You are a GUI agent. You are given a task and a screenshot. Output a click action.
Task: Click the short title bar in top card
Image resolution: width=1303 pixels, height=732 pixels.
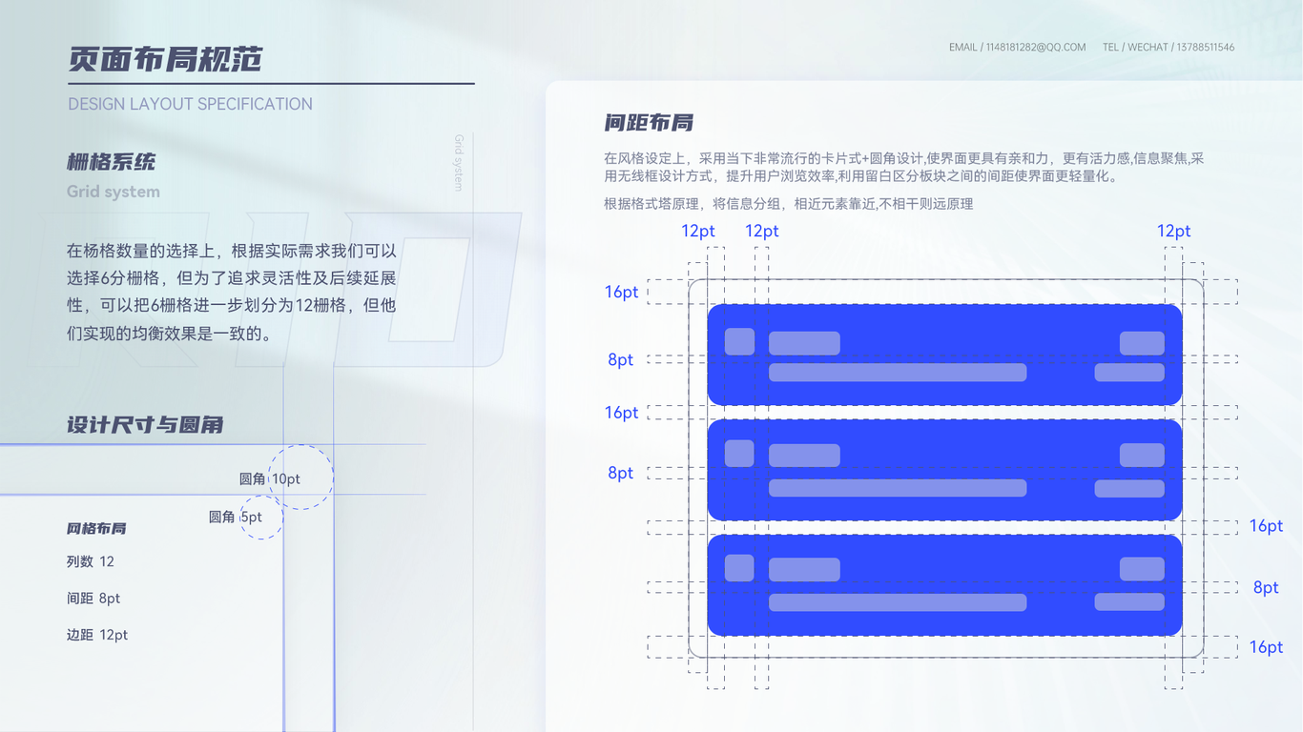[804, 343]
